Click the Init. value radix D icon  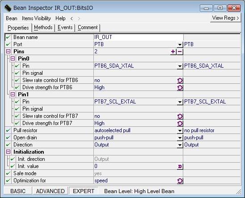[180, 166]
